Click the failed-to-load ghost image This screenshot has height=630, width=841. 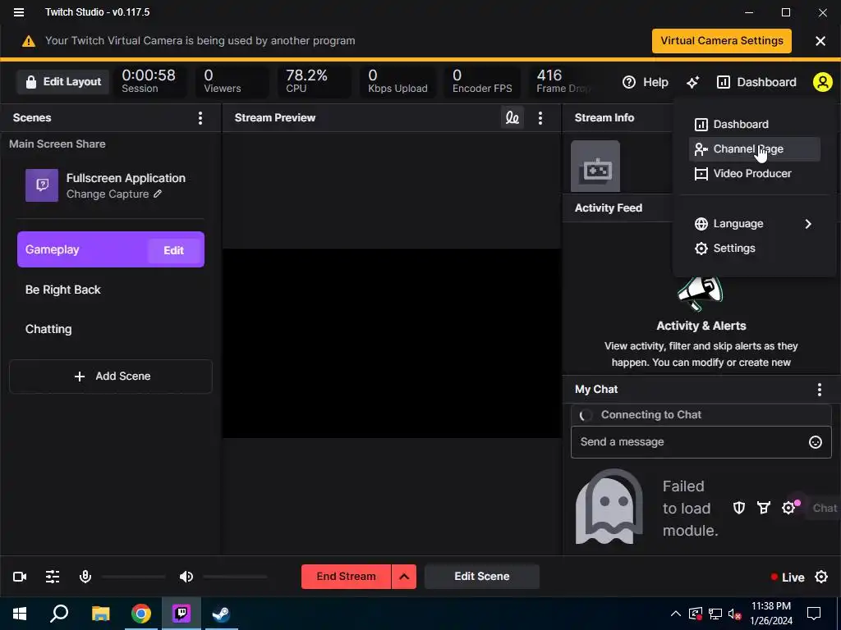(x=609, y=507)
